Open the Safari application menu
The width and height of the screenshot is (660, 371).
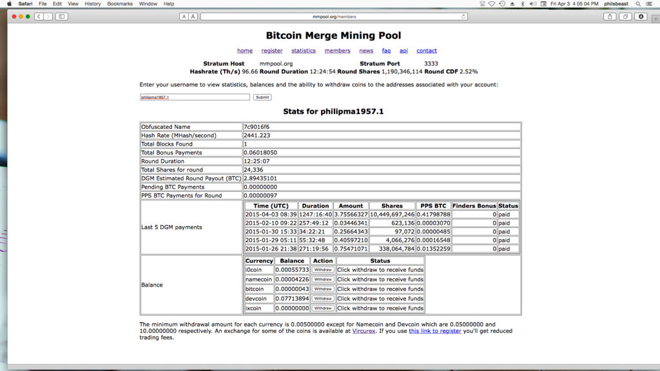tap(25, 4)
